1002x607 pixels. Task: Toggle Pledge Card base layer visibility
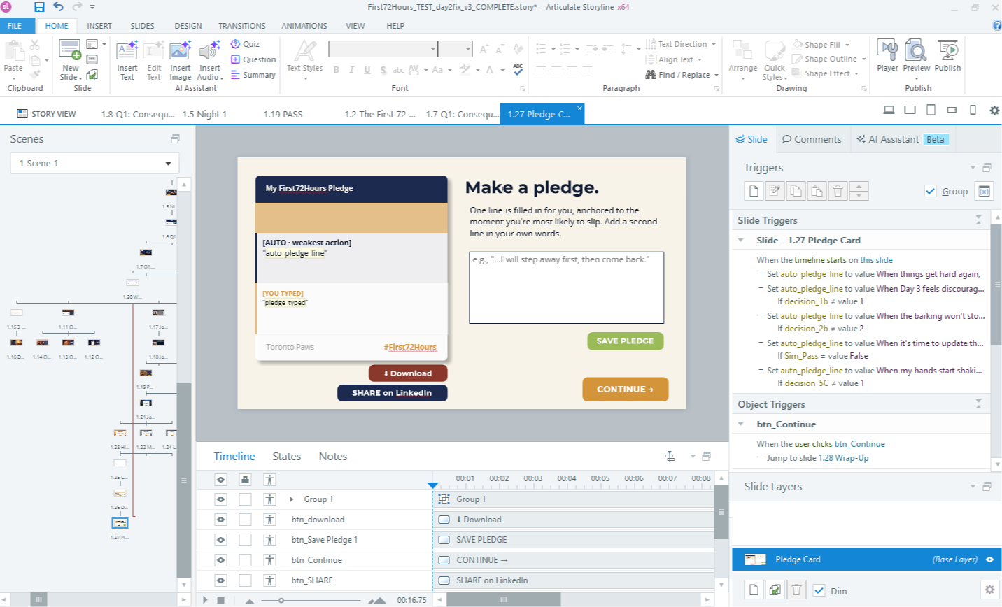(989, 559)
